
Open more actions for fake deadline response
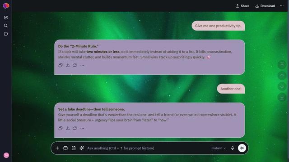(x=82, y=128)
